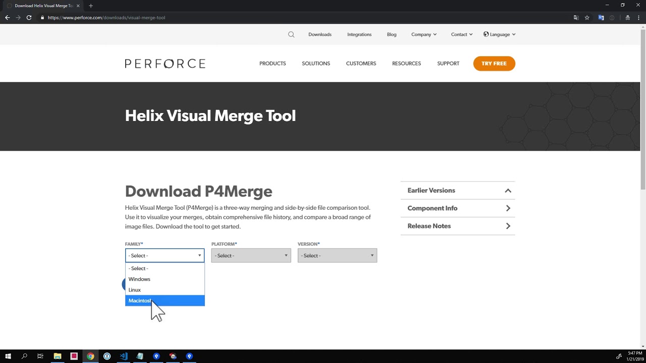Open the Chrome three-dot menu
646x363 pixels.
[638, 18]
